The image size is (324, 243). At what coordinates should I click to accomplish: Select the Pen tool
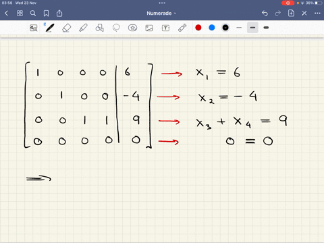tap(49, 28)
